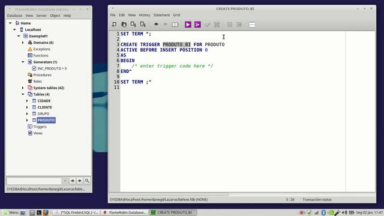Image resolution: width=384 pixels, height=216 pixels.
Task: Open the Edit menu in the SQL editor
Action: click(x=122, y=15)
